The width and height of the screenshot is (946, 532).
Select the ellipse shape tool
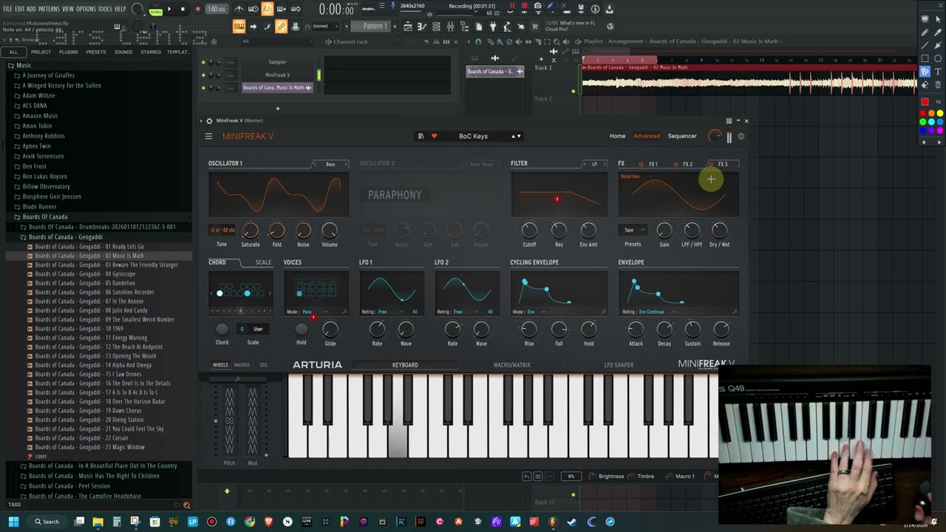(938, 58)
